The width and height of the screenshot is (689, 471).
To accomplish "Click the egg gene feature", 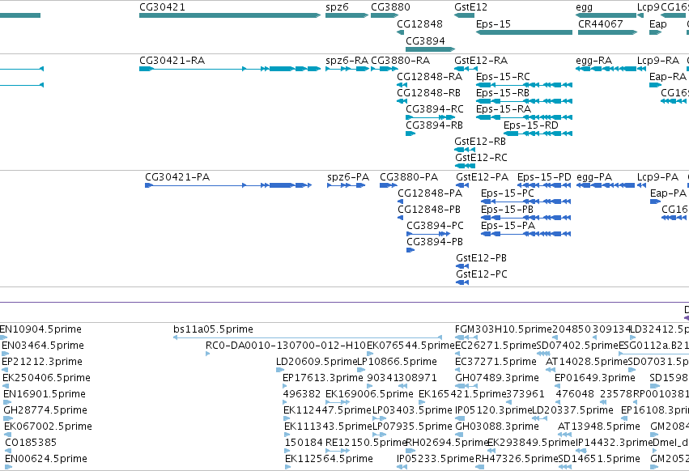I will pyautogui.click(x=606, y=15).
